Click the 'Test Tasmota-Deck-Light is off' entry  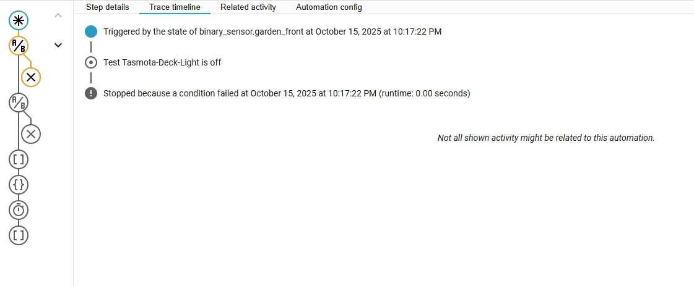[162, 62]
